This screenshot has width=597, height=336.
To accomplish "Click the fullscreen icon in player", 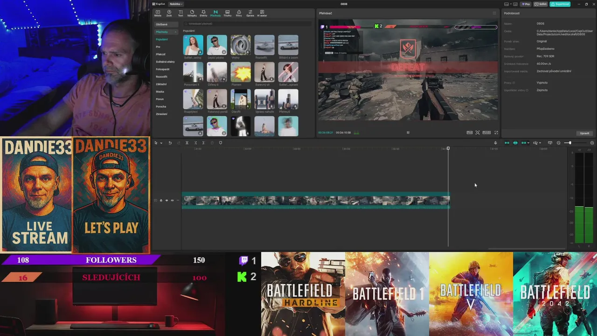I will [496, 133].
